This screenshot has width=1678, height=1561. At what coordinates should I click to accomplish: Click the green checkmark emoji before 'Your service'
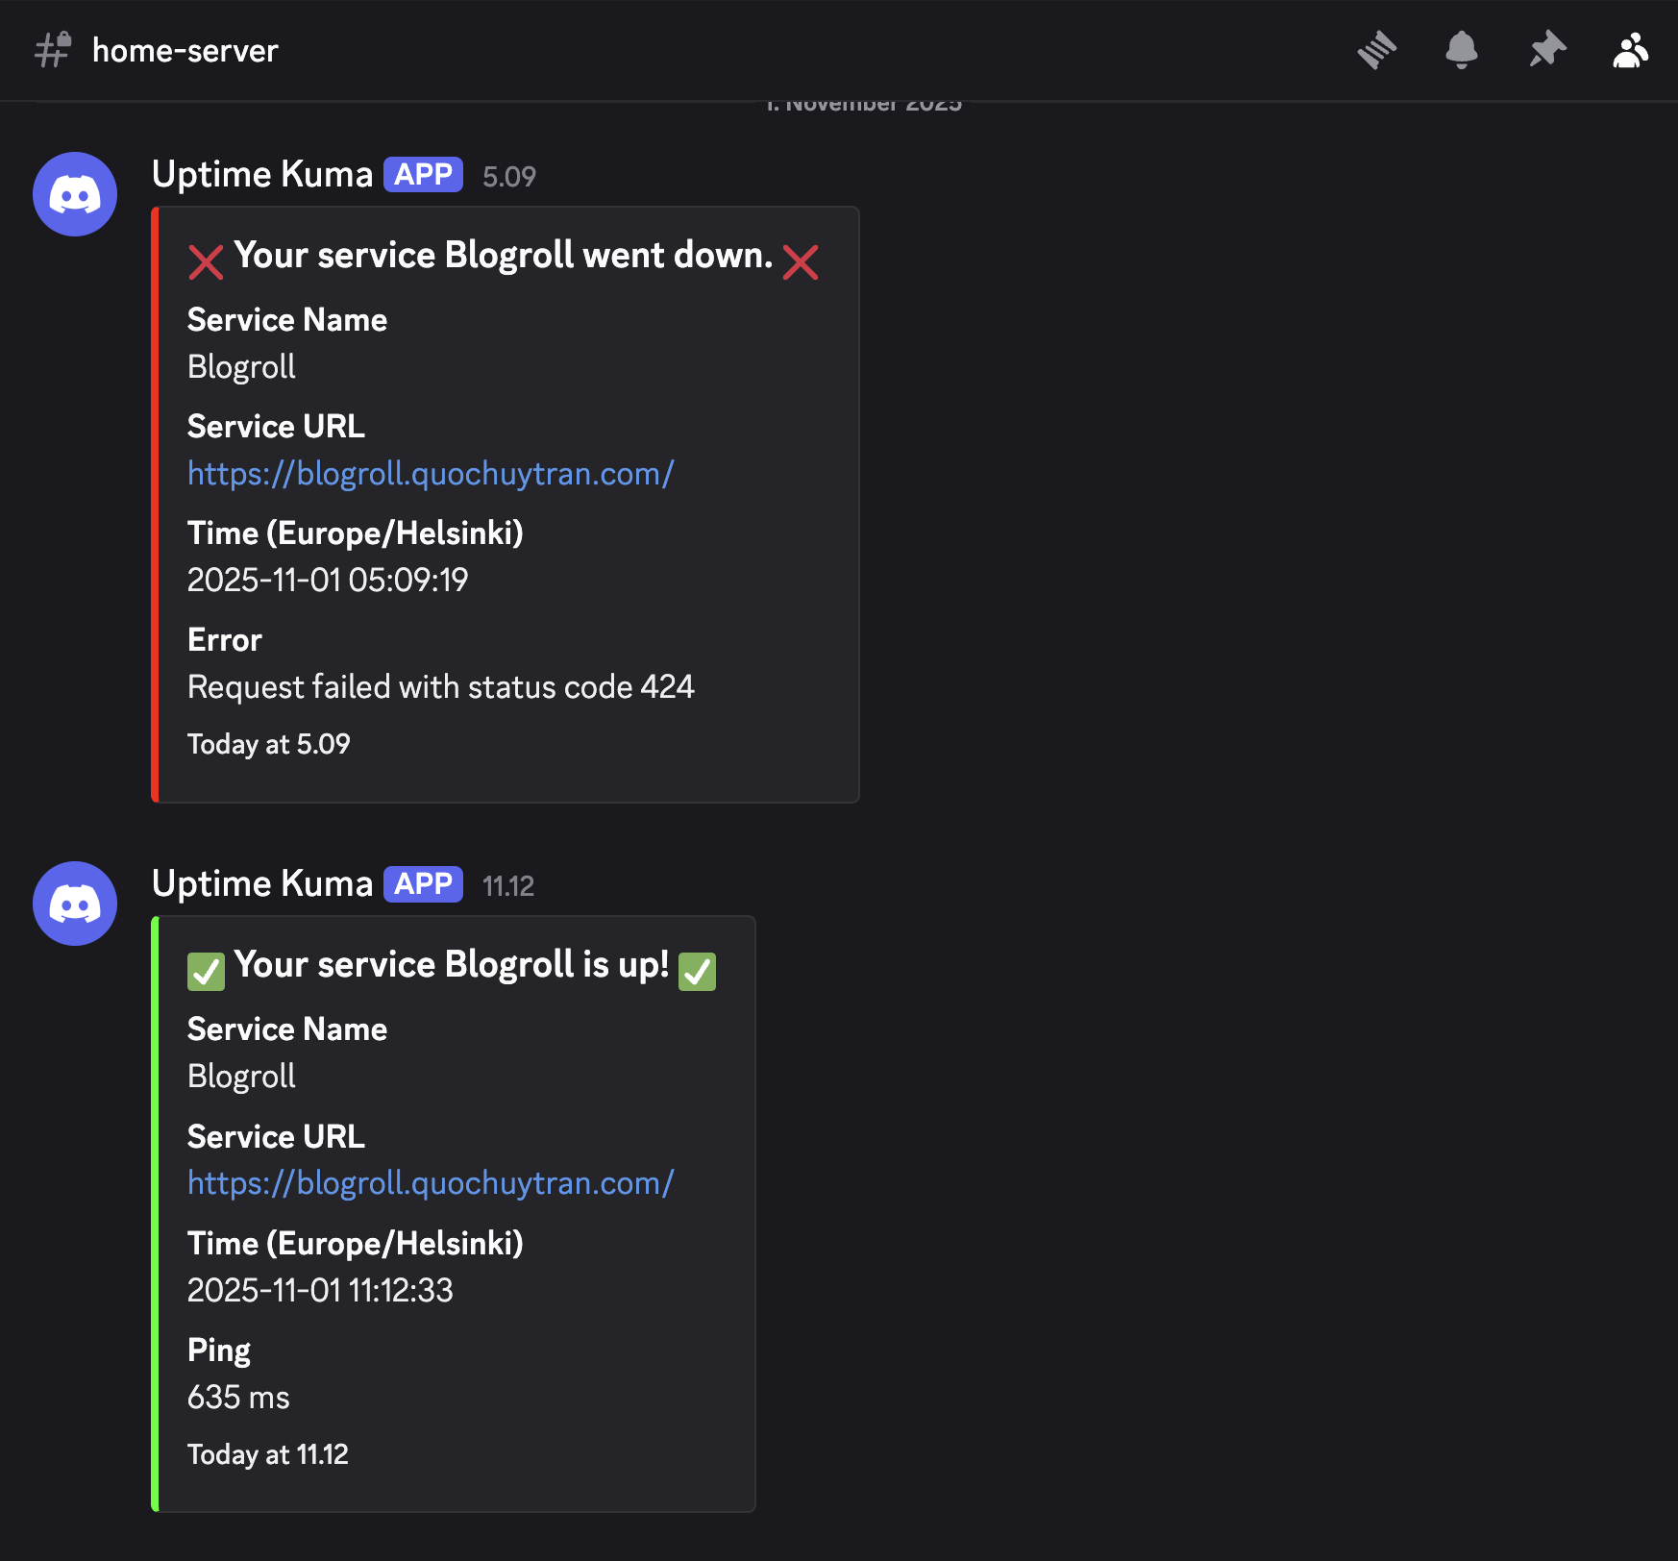(206, 971)
